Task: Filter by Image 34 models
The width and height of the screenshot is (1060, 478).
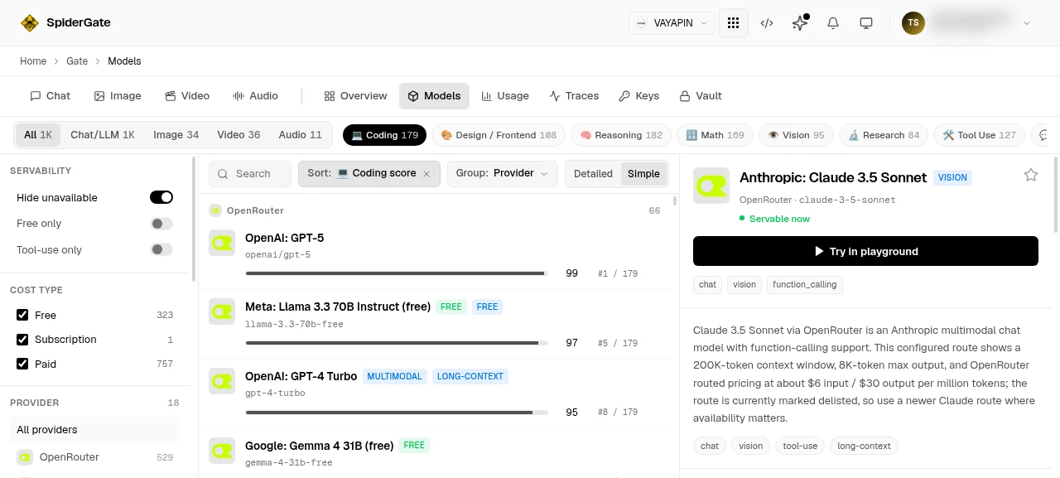Action: pos(176,135)
